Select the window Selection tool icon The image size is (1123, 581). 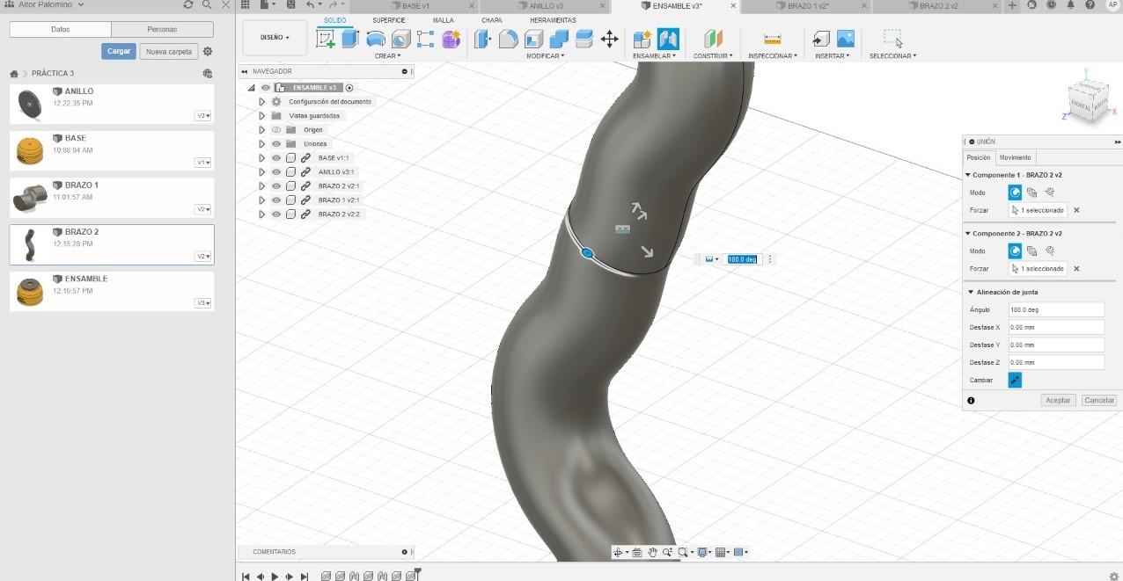893,39
